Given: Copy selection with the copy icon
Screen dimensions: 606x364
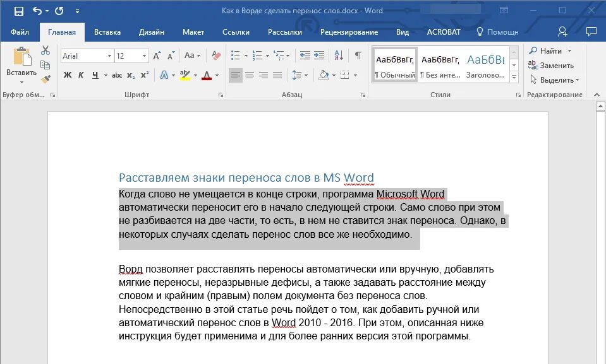Looking at the screenshot, I should tap(45, 65).
